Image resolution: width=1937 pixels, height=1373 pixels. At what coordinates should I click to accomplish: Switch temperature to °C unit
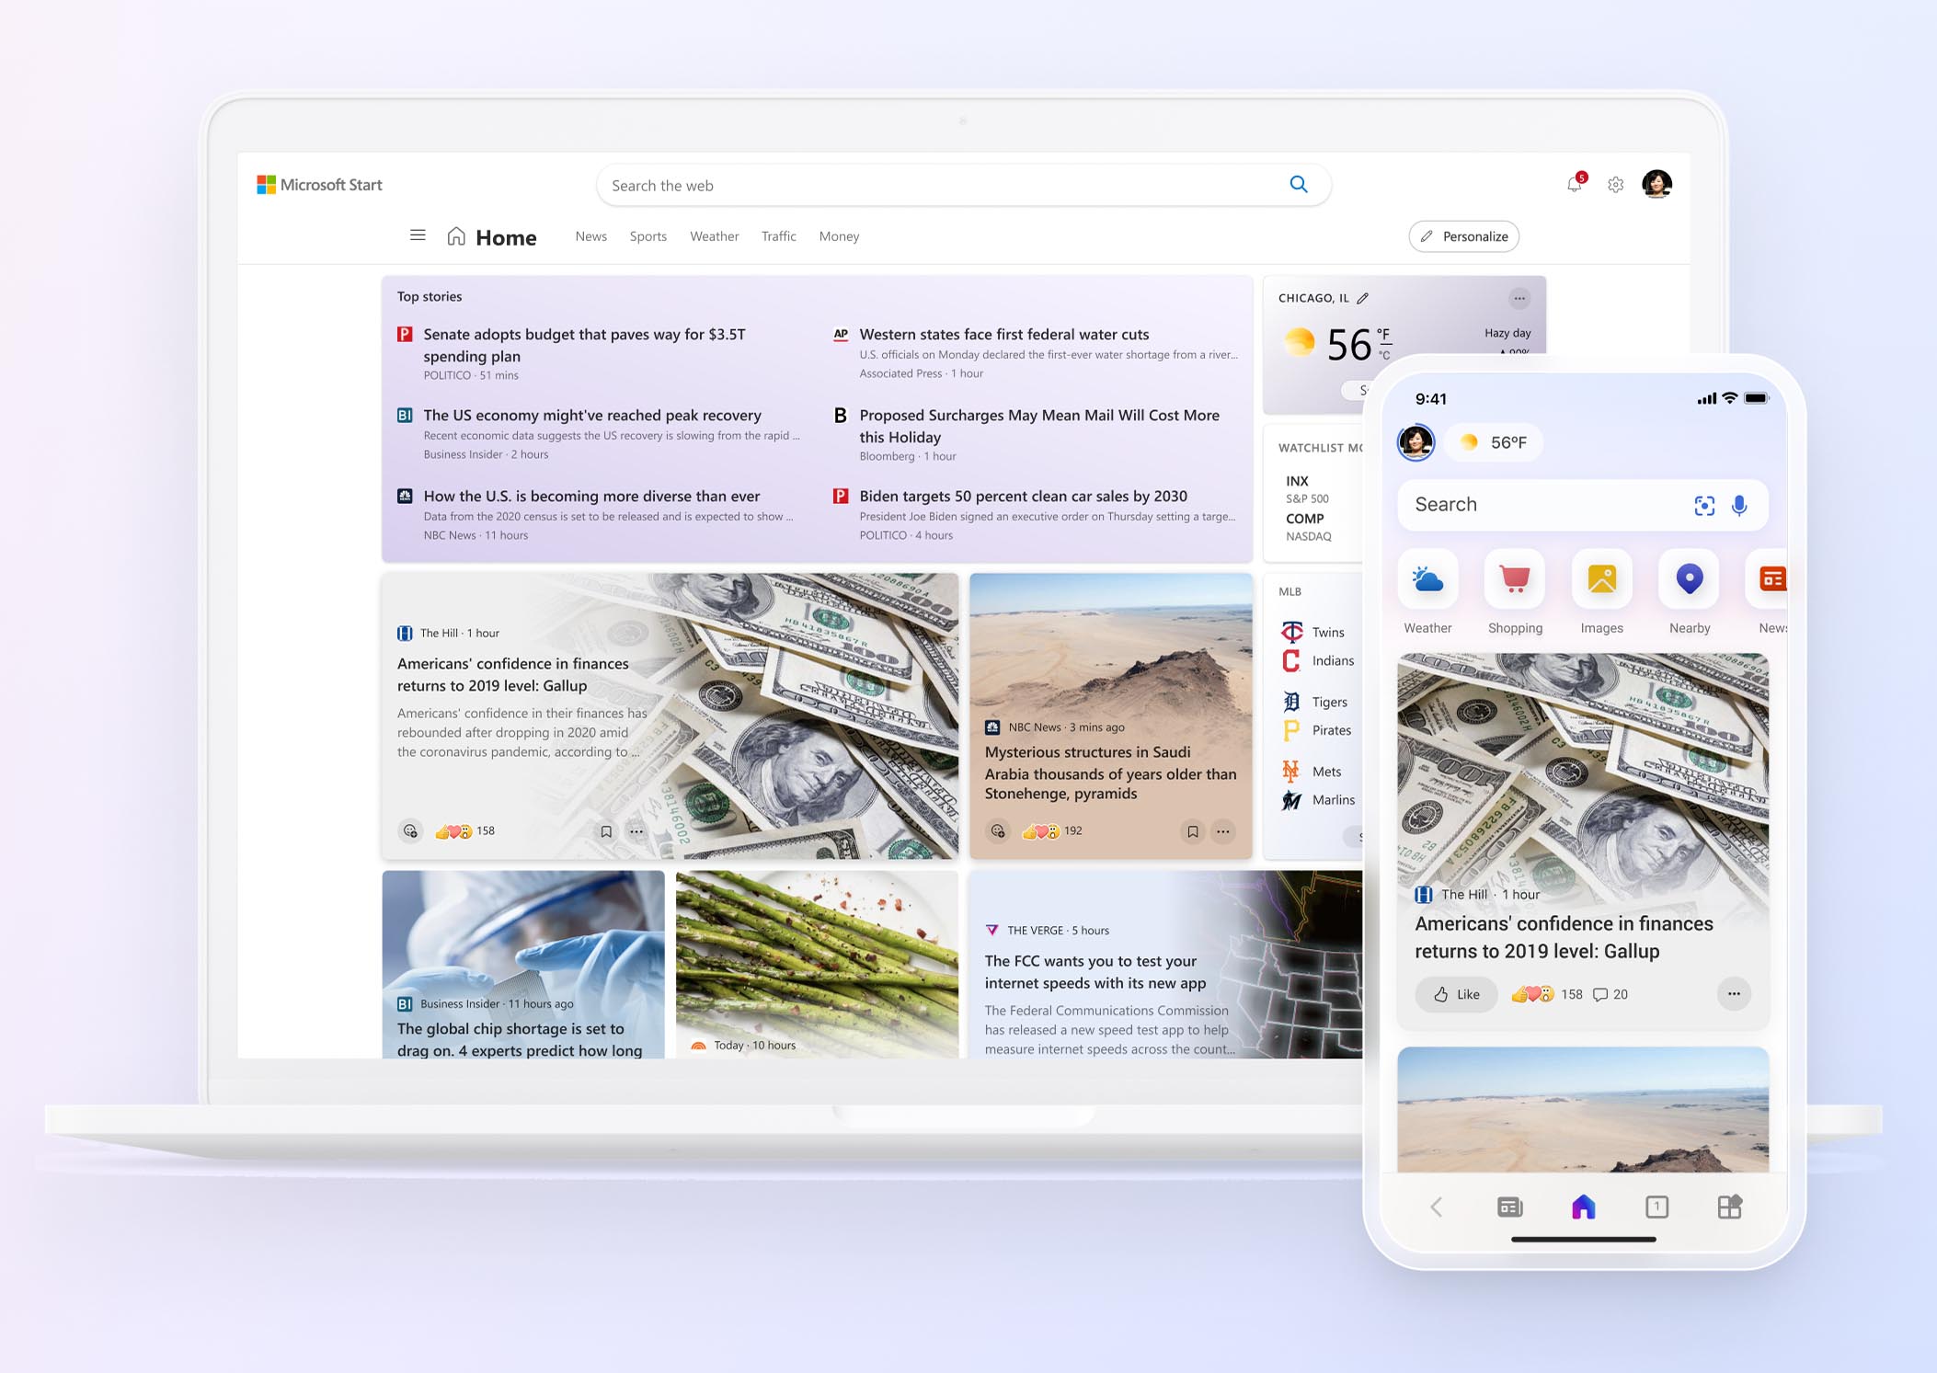click(1384, 355)
